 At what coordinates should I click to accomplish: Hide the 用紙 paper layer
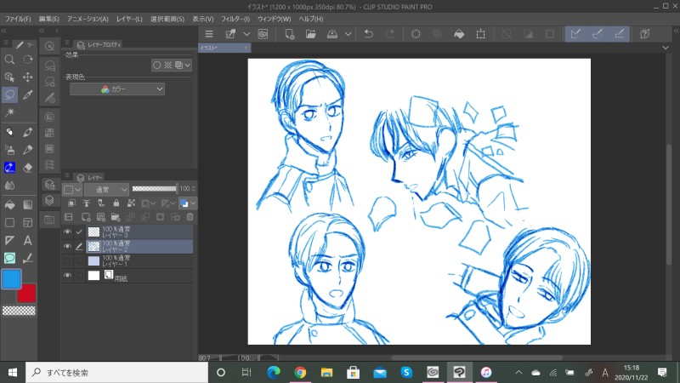click(x=67, y=276)
